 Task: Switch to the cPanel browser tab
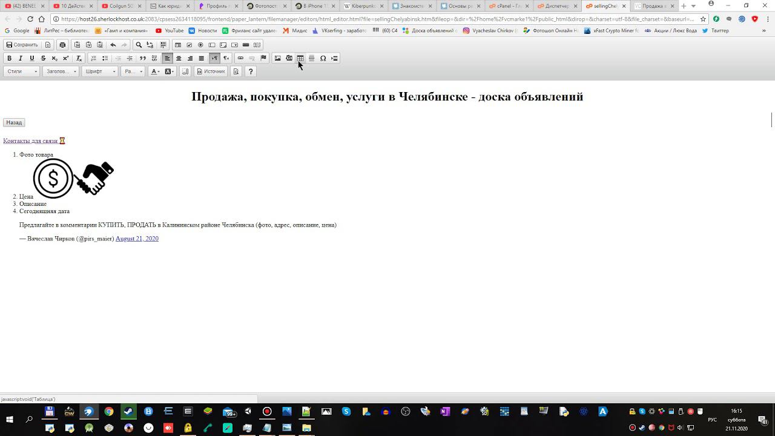pyautogui.click(x=509, y=6)
